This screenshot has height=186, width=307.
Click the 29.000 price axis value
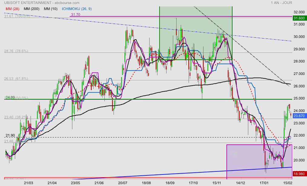click(x=299, y=49)
